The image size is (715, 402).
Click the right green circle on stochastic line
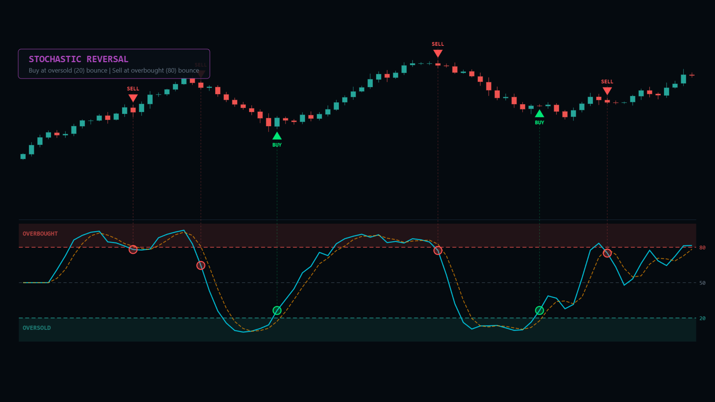tap(539, 310)
